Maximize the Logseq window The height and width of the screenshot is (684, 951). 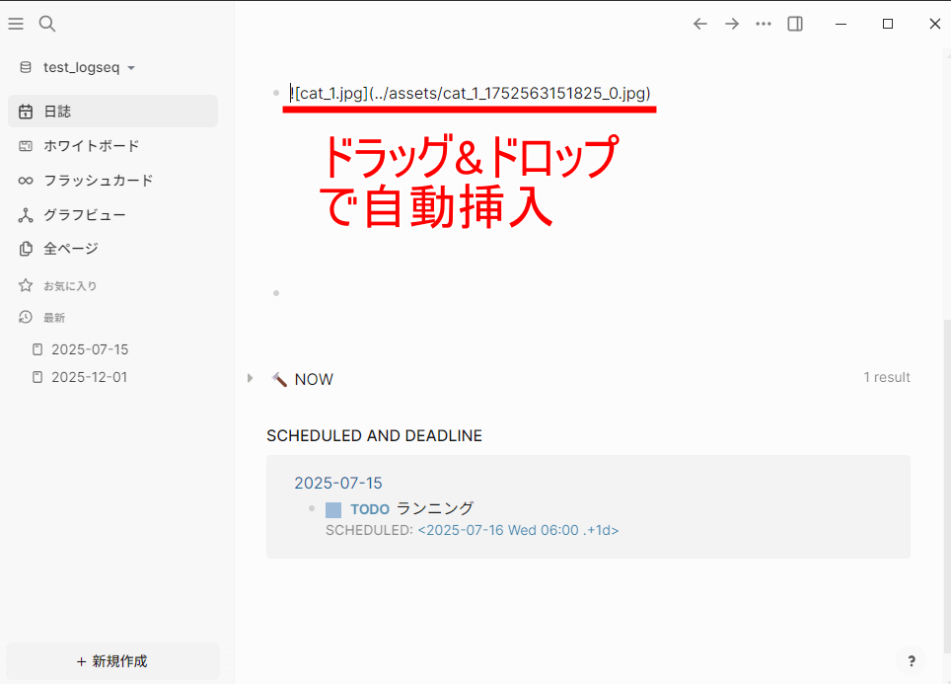(x=888, y=24)
